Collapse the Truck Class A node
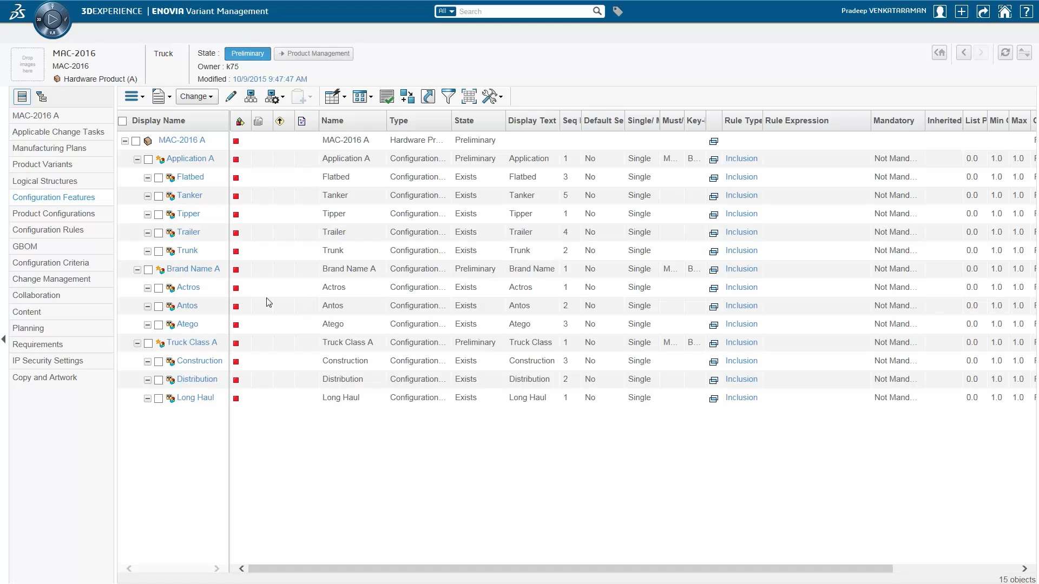The height and width of the screenshot is (584, 1039). [137, 343]
